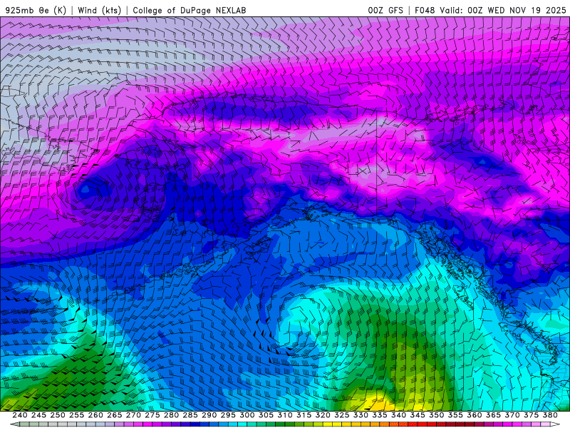The image size is (570, 428).
Task: Click the 325 color scale label
Action: [x=342, y=415]
